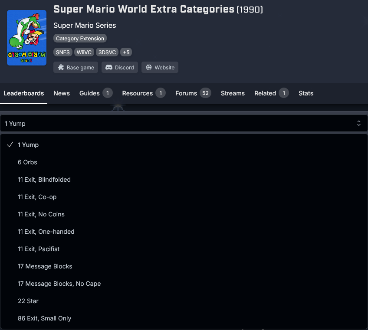Visit the Website button
The height and width of the screenshot is (330, 368).
click(160, 67)
